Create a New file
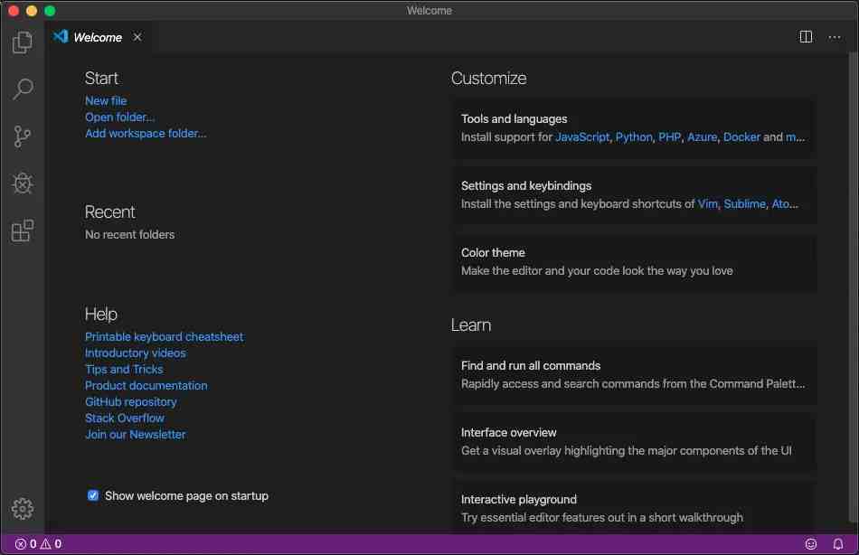The height and width of the screenshot is (555, 859). tap(106, 100)
